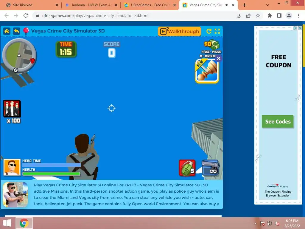Click the See Codes button in ad
This screenshot has height=229, width=305.
coord(278,122)
